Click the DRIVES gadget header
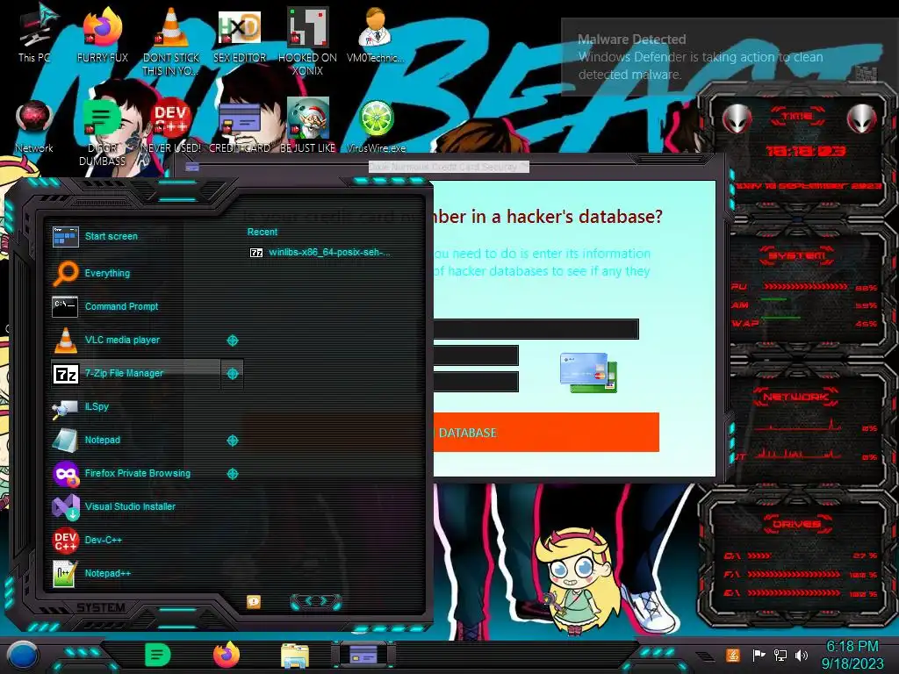899x674 pixels. 797,524
